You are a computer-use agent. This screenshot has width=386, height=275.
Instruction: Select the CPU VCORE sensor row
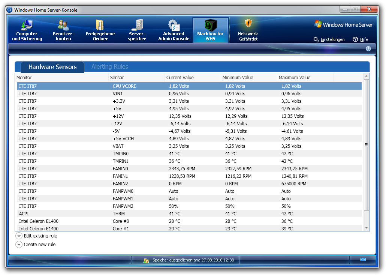[x=189, y=86]
